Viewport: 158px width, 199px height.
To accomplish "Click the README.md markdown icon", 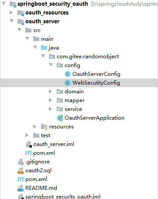I will (21, 188).
